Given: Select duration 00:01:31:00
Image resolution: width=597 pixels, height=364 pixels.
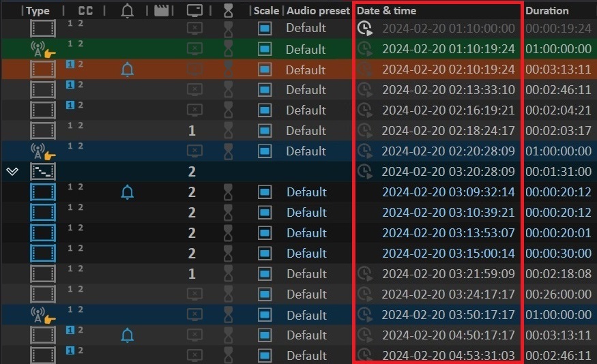Looking at the screenshot, I should coord(558,172).
